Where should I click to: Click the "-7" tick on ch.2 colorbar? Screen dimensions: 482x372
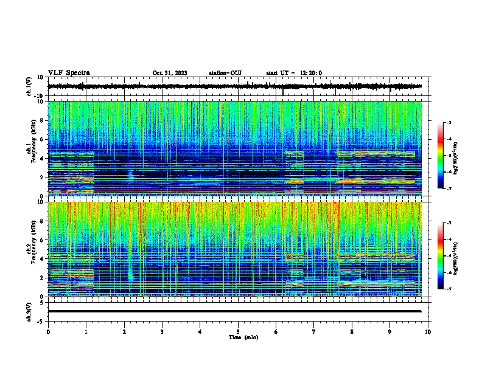(x=449, y=289)
